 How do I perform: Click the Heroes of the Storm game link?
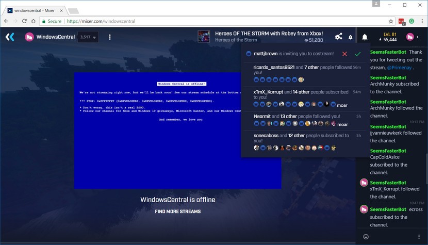click(236, 40)
